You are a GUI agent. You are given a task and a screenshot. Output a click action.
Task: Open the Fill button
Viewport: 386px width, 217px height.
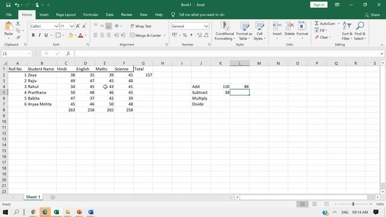pyautogui.click(x=321, y=31)
